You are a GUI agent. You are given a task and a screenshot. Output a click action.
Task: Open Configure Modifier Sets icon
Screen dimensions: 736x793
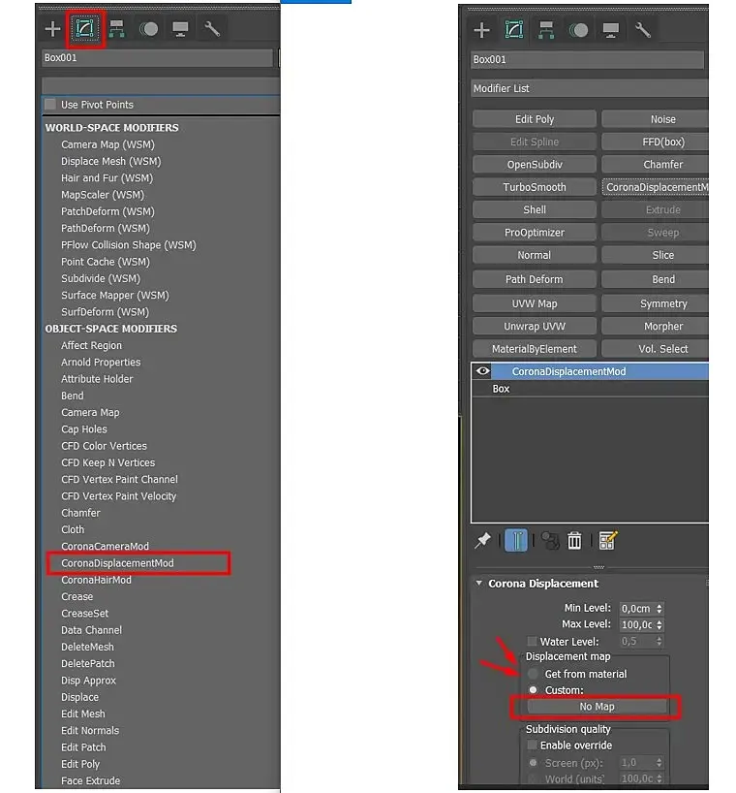point(608,540)
